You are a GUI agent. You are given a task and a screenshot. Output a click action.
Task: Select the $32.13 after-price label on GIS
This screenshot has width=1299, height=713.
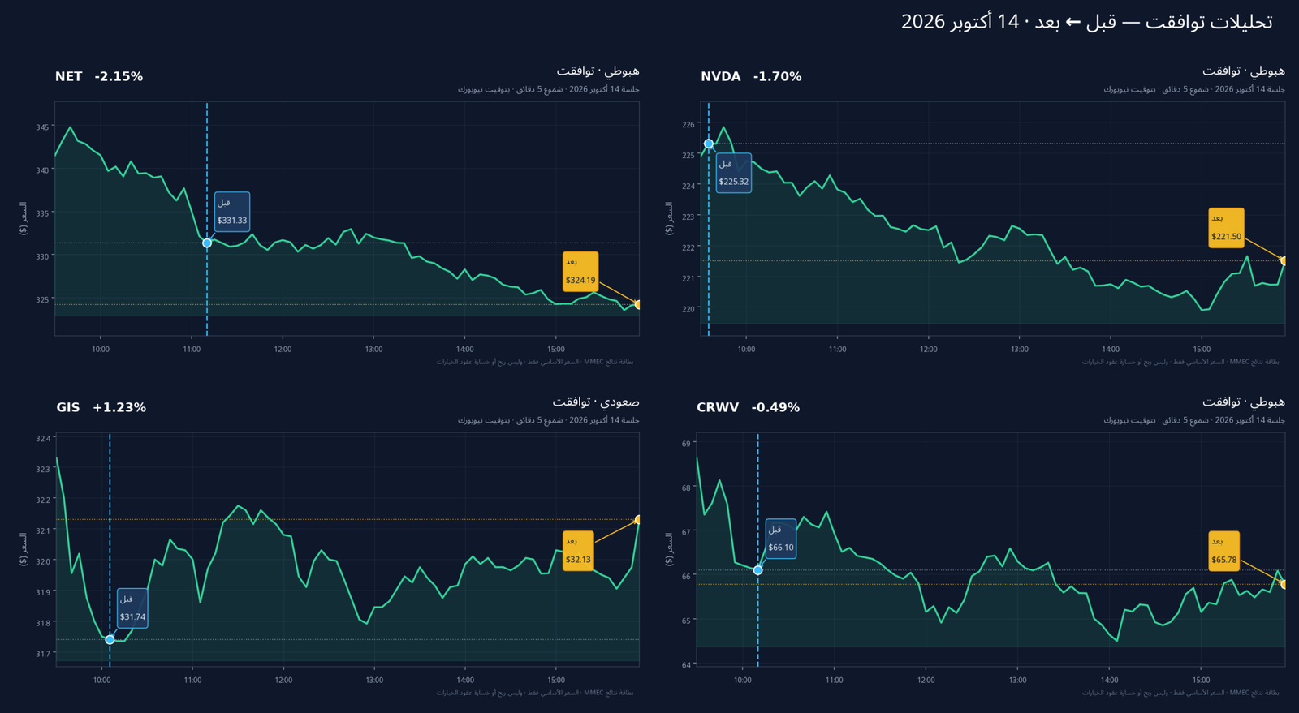pyautogui.click(x=578, y=551)
